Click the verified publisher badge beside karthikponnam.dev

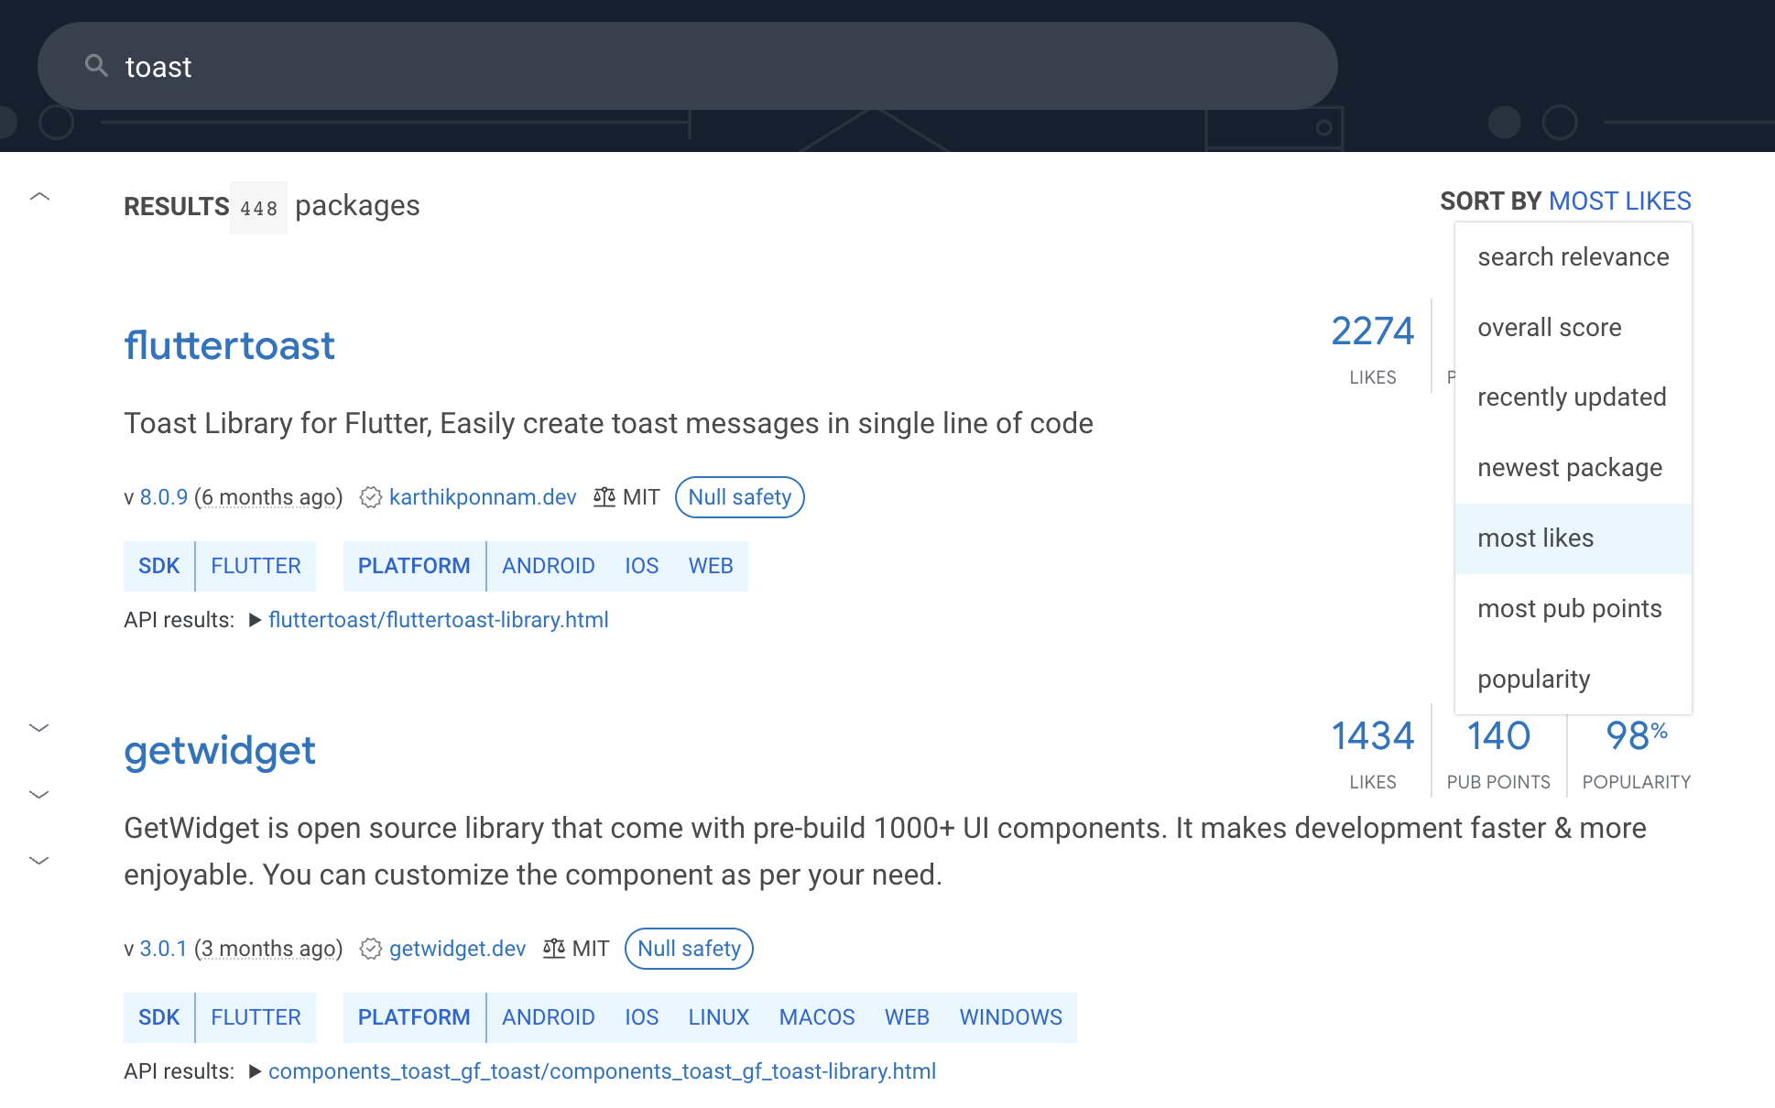click(x=370, y=497)
